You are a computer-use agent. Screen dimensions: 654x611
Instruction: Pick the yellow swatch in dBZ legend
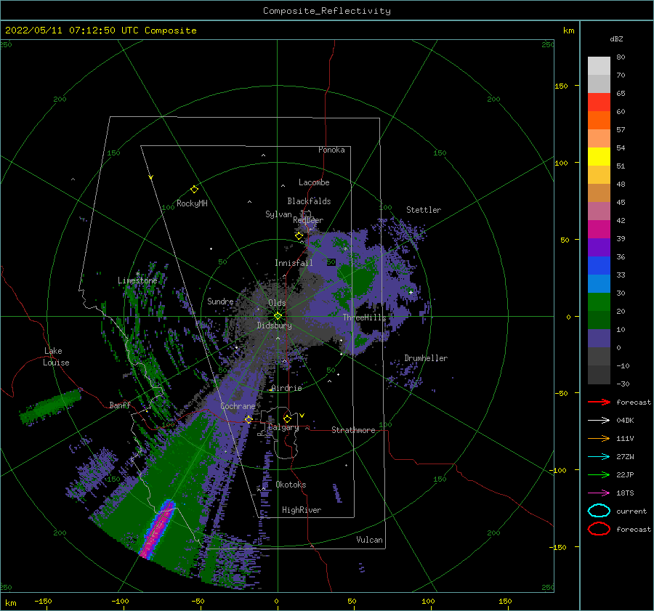point(599,157)
